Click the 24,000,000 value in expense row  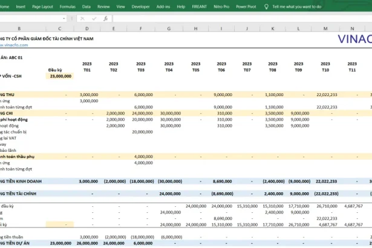[x=142, y=114]
